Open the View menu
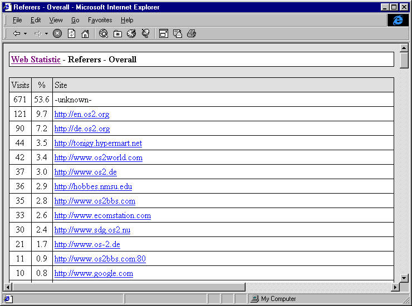 [56, 20]
